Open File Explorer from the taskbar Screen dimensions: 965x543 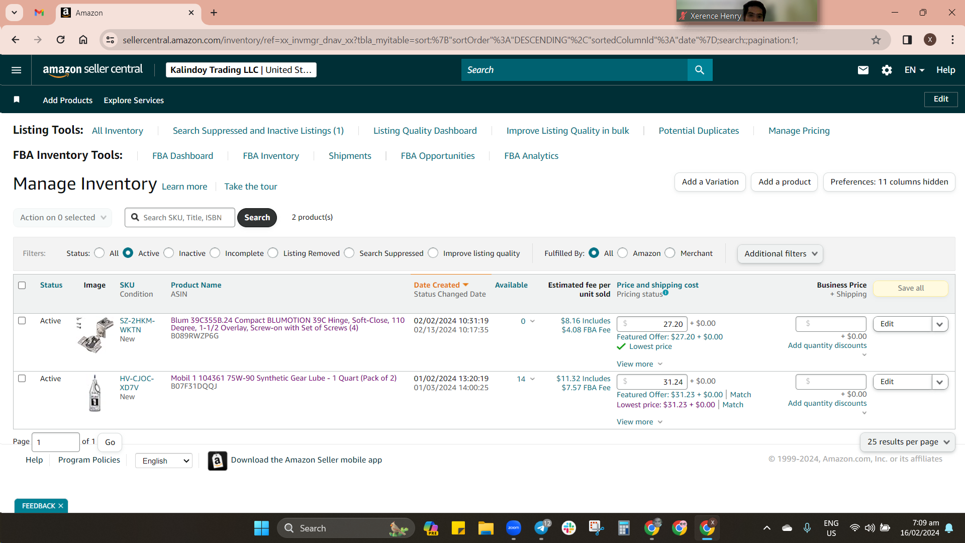coord(486,528)
